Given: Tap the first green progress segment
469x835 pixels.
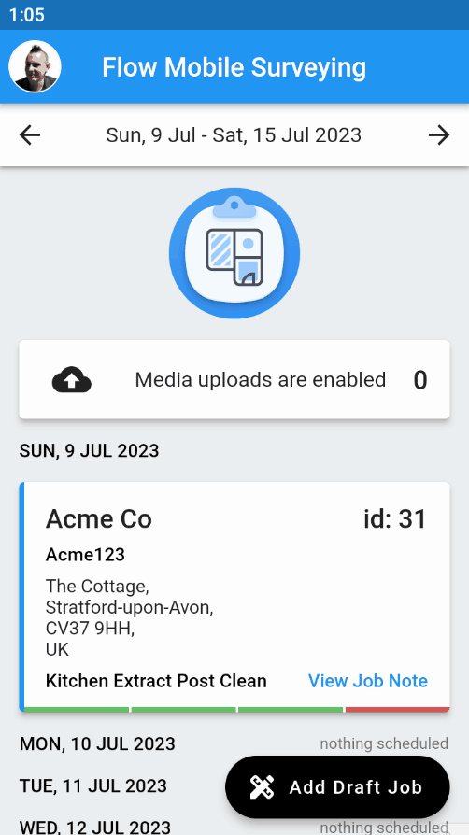Looking at the screenshot, I should pos(77,709).
